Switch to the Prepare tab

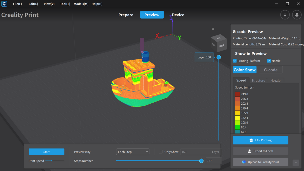pyautogui.click(x=126, y=15)
